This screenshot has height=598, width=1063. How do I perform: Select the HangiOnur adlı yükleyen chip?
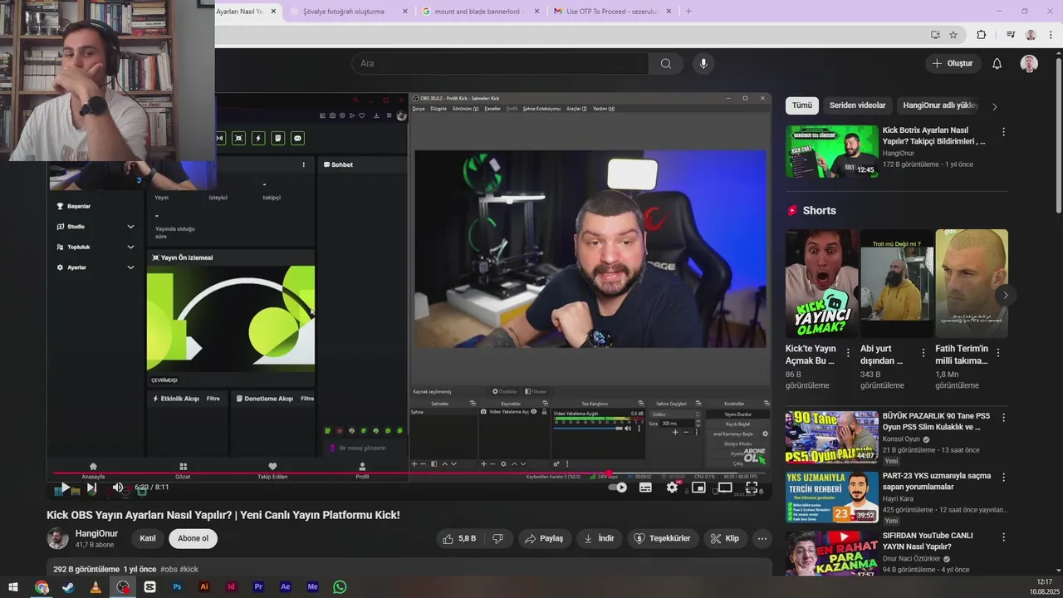click(941, 105)
